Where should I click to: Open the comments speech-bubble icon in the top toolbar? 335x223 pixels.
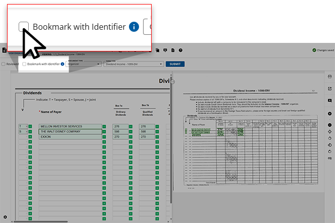point(165,50)
